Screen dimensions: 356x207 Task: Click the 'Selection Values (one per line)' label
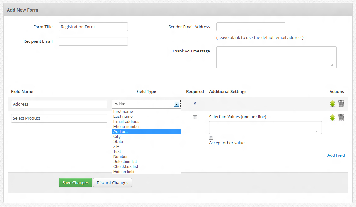point(237,117)
